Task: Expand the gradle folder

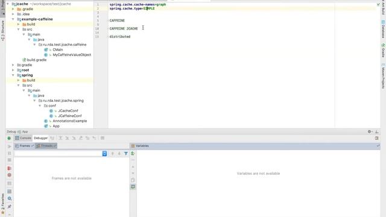Action: point(13,65)
